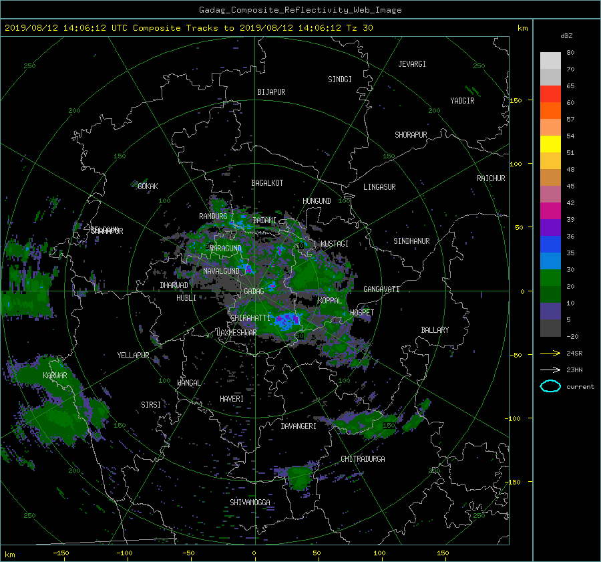The image size is (601, 562).
Task: Click the dark grey -20 dBZ swatch
Action: point(550,328)
